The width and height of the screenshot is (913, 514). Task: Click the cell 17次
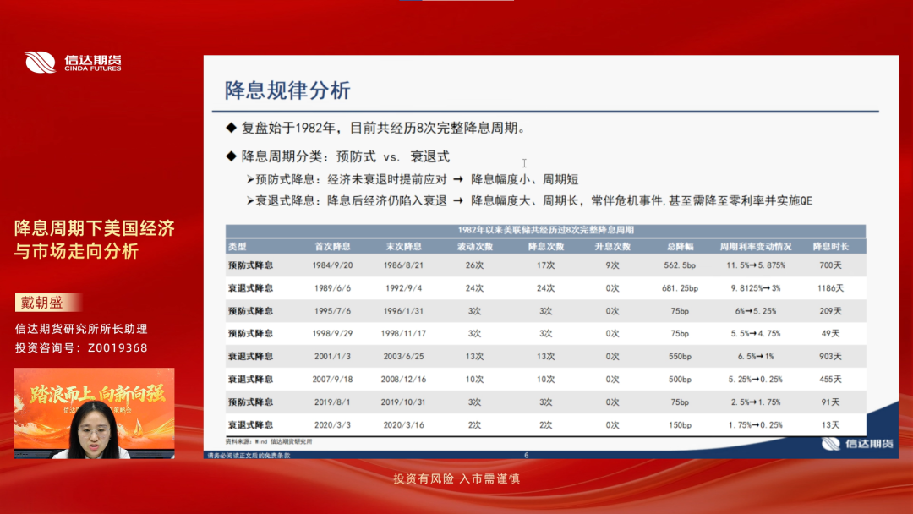click(545, 265)
